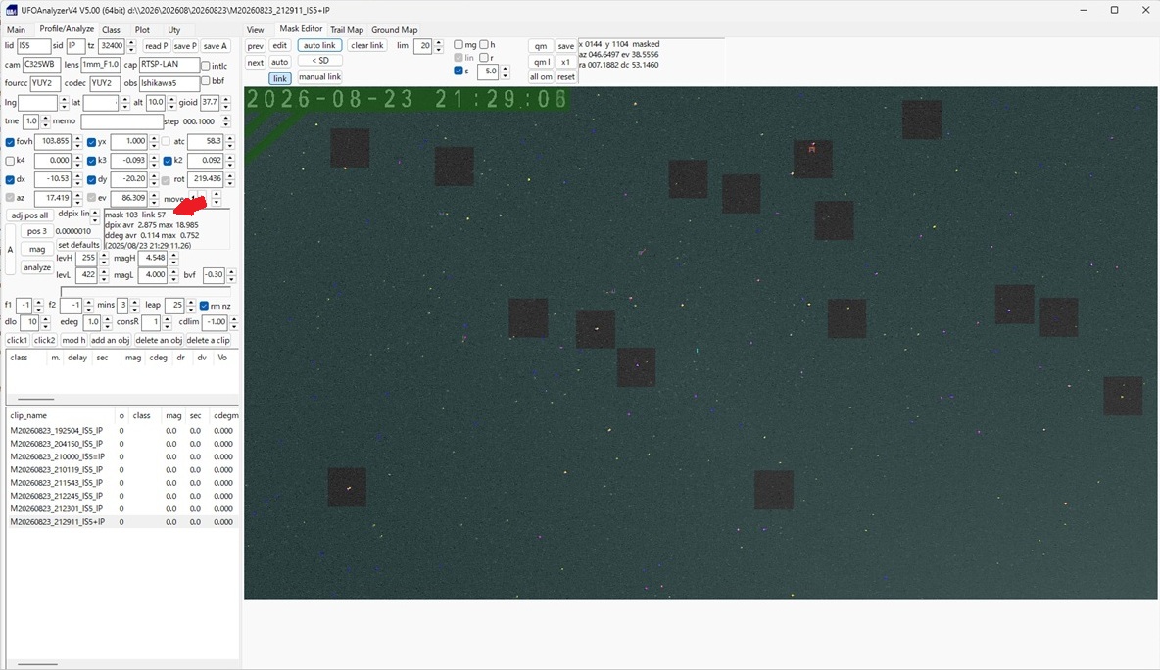Screen dimensions: 1160x670
Task: Click the delete a clip button
Action: (x=208, y=340)
